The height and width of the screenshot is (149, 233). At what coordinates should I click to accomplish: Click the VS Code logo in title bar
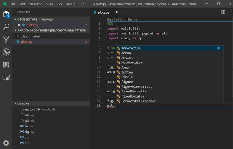5,4
